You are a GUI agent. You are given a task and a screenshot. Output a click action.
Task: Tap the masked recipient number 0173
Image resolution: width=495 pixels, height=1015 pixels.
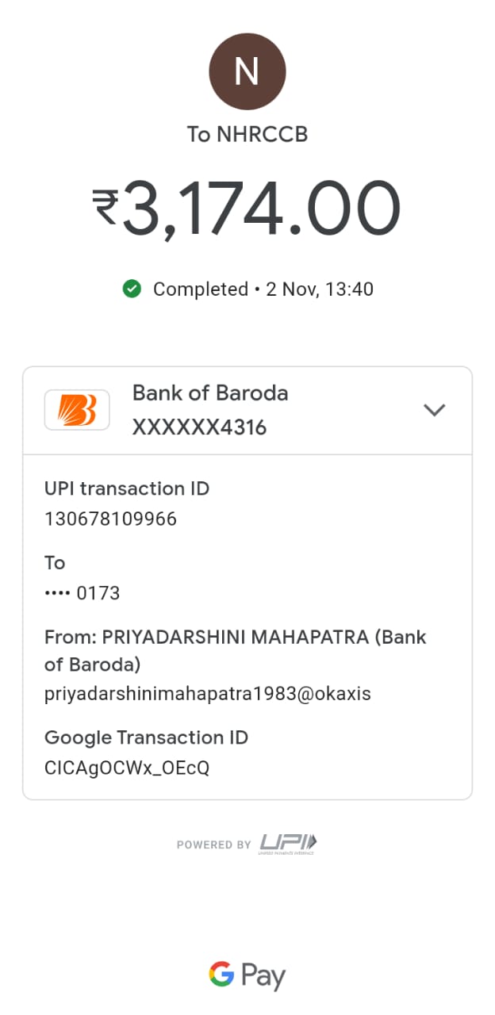point(82,593)
